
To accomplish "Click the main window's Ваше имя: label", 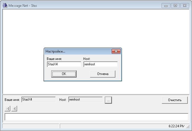I will [12, 100].
